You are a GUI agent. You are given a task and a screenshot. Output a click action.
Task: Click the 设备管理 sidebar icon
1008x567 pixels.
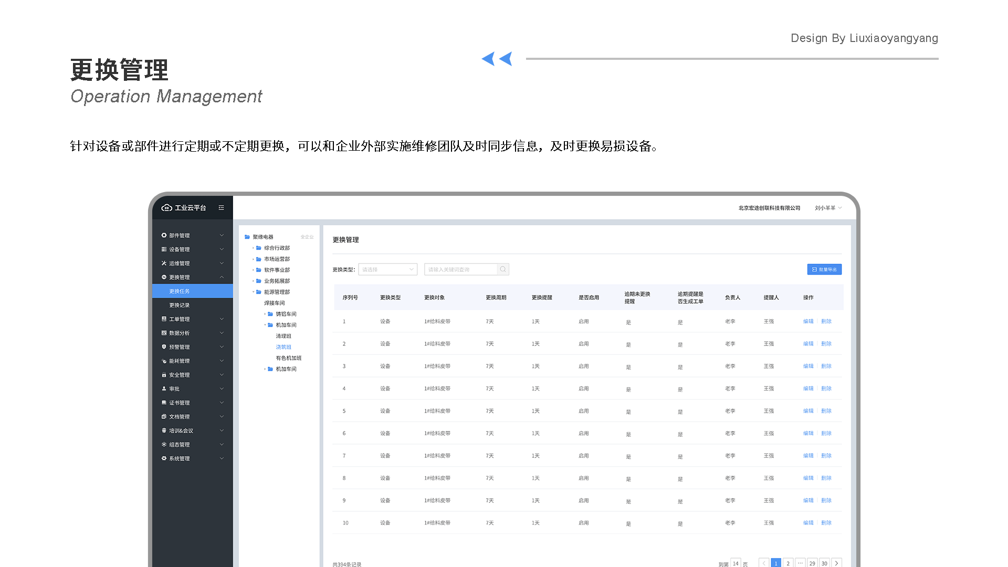click(164, 249)
